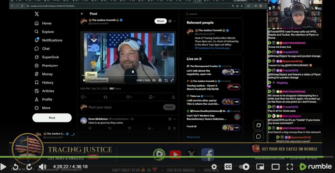Open account switcher ellipsis menu
The image size is (335, 173).
pos(72,135)
